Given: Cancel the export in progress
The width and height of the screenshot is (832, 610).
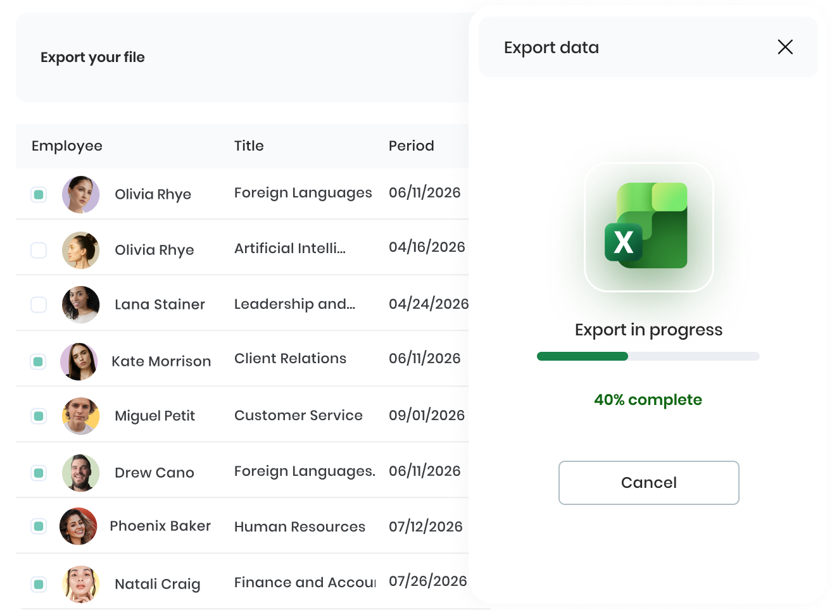Looking at the screenshot, I should [x=648, y=483].
